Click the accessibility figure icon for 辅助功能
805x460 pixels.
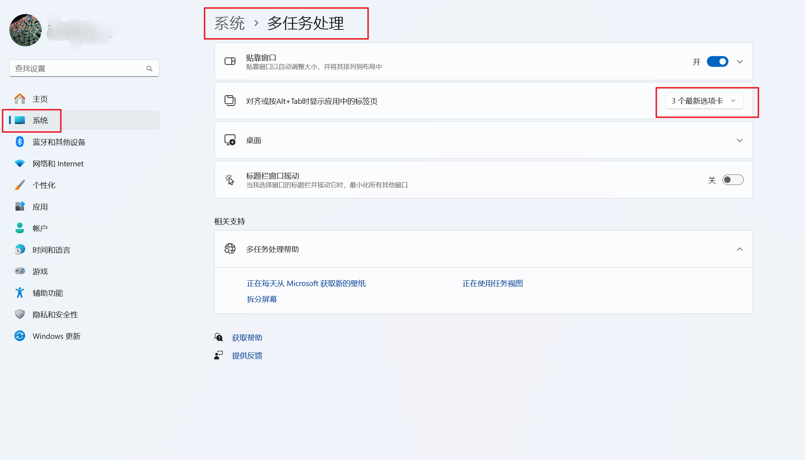[20, 293]
